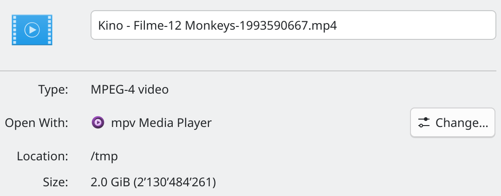The image size is (501, 196).
Task: Click the ".mp4" extension in filename
Action: 323,25
